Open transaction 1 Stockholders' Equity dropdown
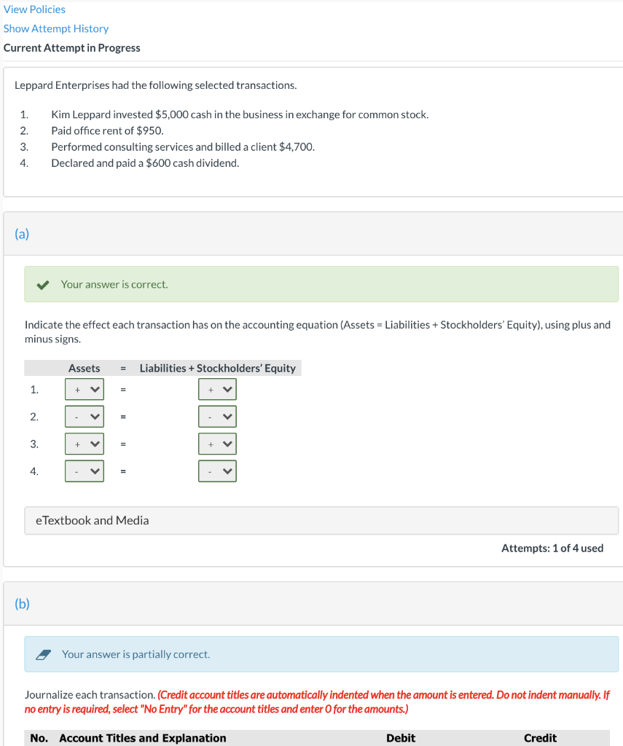Viewport: 623px width, 746px height. [x=217, y=389]
